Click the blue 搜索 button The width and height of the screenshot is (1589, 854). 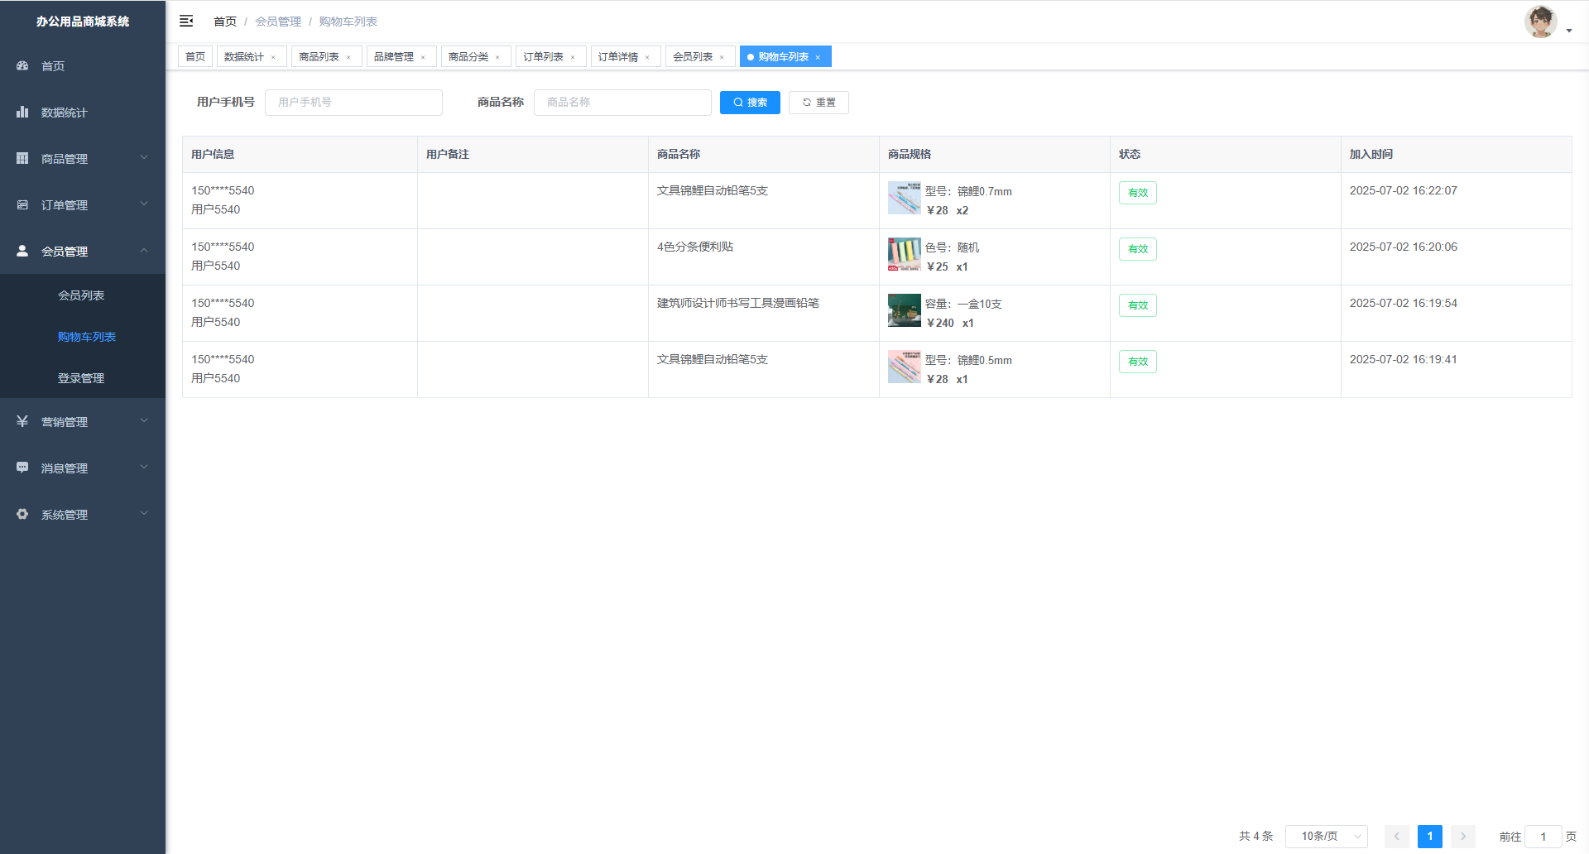pos(750,103)
